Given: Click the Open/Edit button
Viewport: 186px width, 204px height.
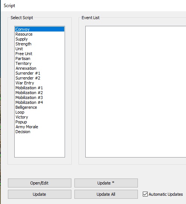Looking at the screenshot, I should point(39,183).
